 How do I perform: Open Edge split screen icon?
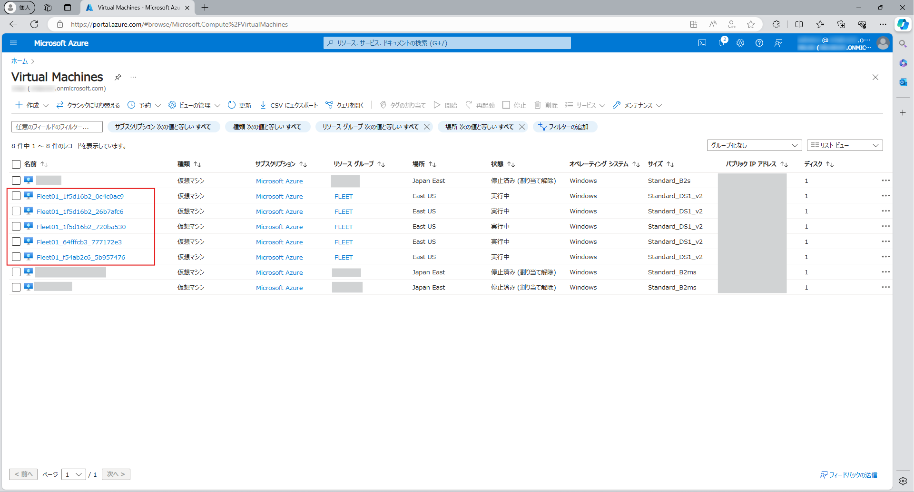point(799,24)
